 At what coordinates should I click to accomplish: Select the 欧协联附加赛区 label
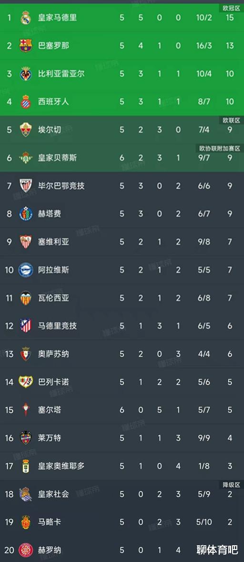[220, 148]
